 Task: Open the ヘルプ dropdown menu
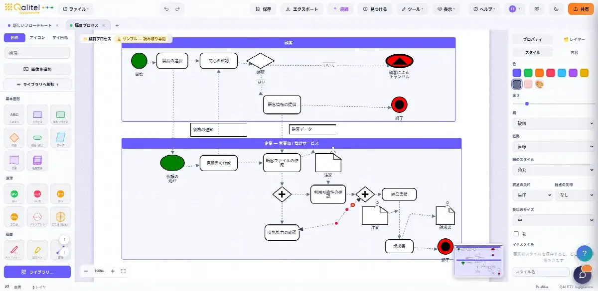485,9
